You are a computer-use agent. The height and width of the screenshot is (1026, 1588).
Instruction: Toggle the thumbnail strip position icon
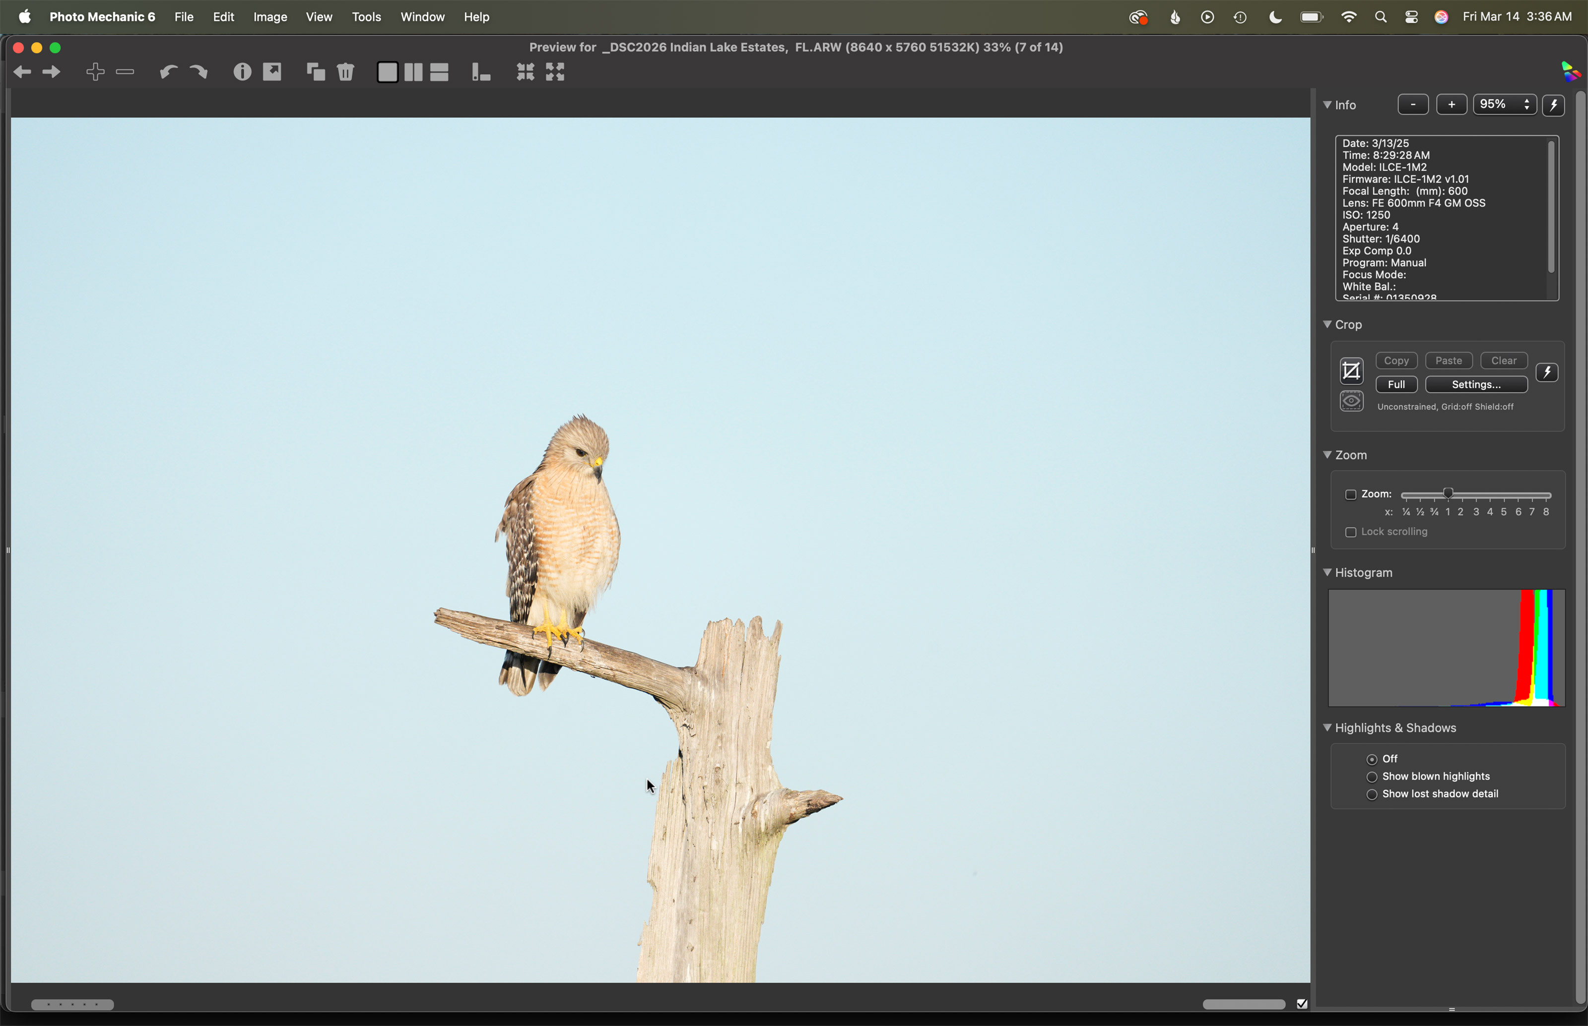[x=481, y=72]
